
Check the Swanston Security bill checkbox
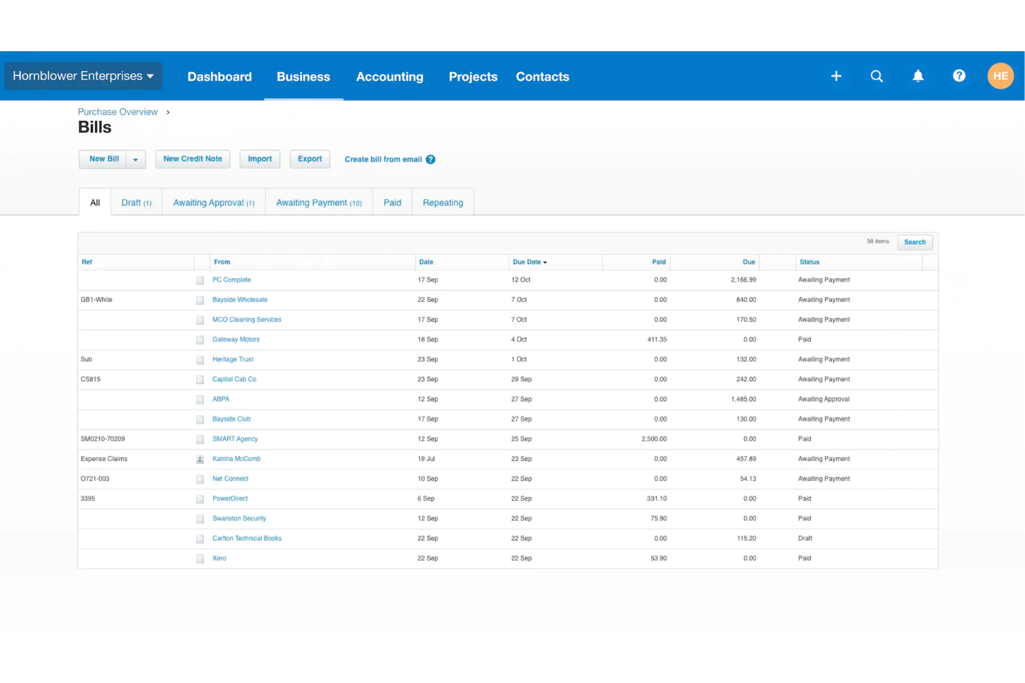[200, 519]
